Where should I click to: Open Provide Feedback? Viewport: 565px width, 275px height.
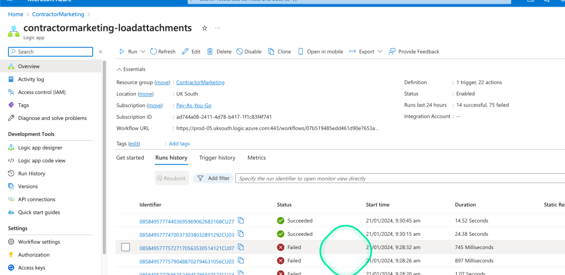pos(414,51)
